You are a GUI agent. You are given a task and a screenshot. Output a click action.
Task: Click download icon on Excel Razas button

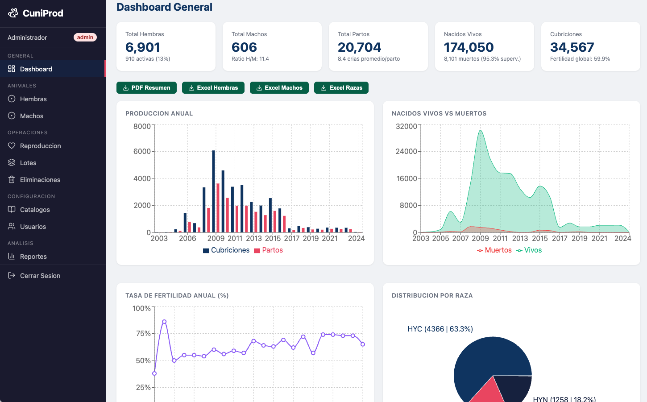coord(323,88)
